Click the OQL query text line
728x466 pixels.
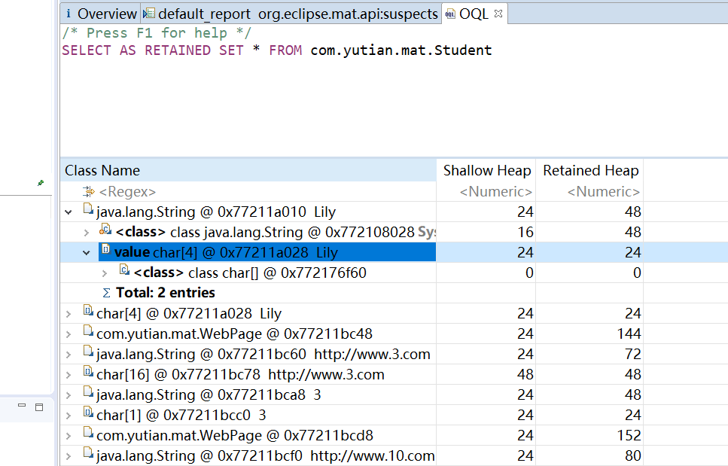coord(276,50)
